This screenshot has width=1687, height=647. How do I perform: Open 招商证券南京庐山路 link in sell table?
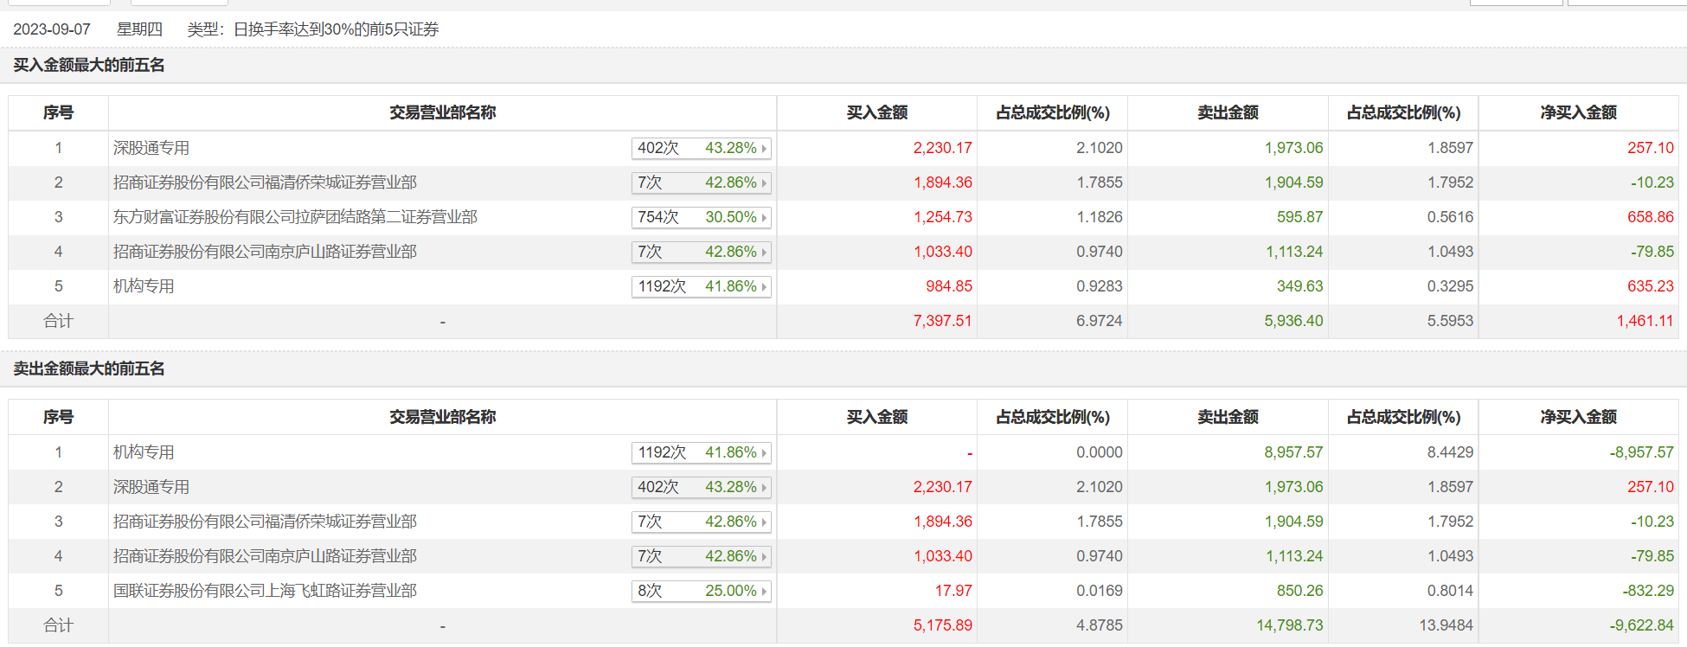(x=265, y=556)
